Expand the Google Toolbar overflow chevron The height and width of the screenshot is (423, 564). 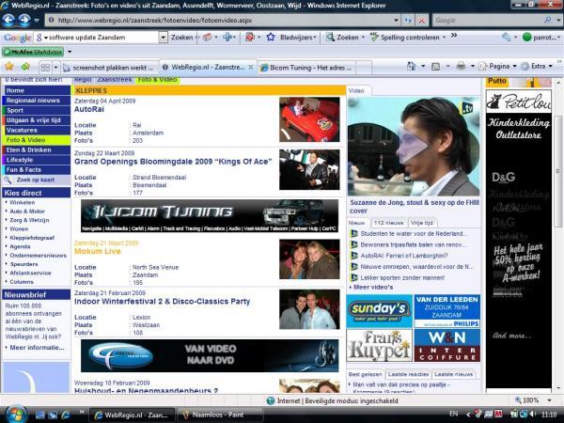454,36
